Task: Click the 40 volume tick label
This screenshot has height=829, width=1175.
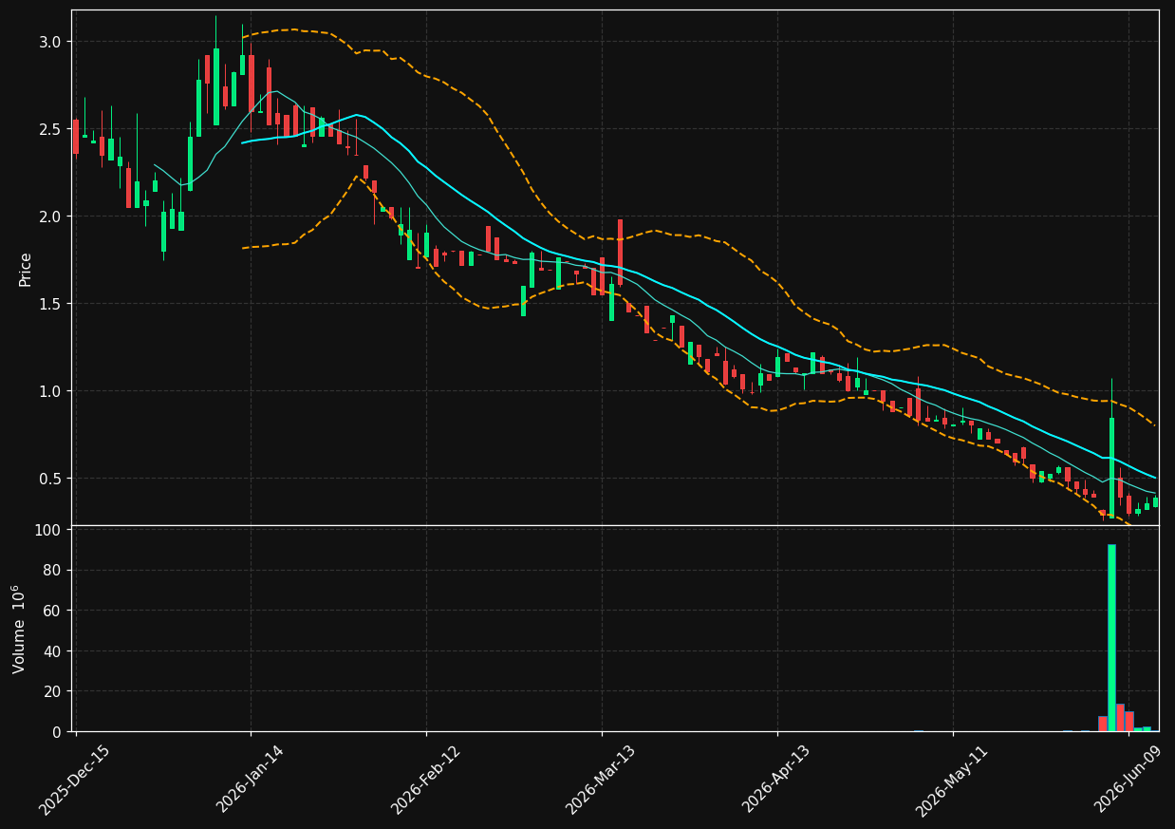Action: [x=52, y=651]
